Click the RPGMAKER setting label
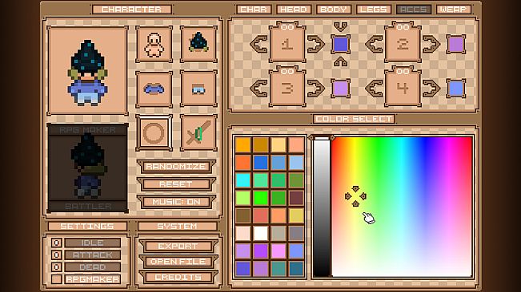Image resolution: width=521 pixels, height=292 pixels. [x=93, y=279]
